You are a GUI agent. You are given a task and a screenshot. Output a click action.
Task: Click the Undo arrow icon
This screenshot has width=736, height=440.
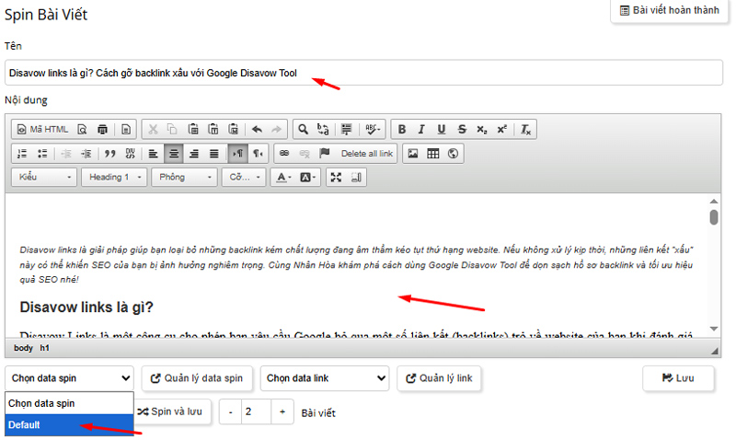coord(257,130)
